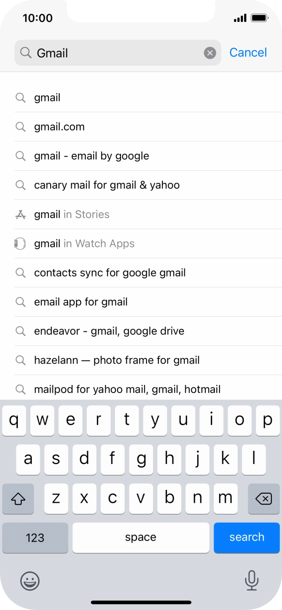Tap the magnifying glass icon in the search bar

click(x=26, y=53)
